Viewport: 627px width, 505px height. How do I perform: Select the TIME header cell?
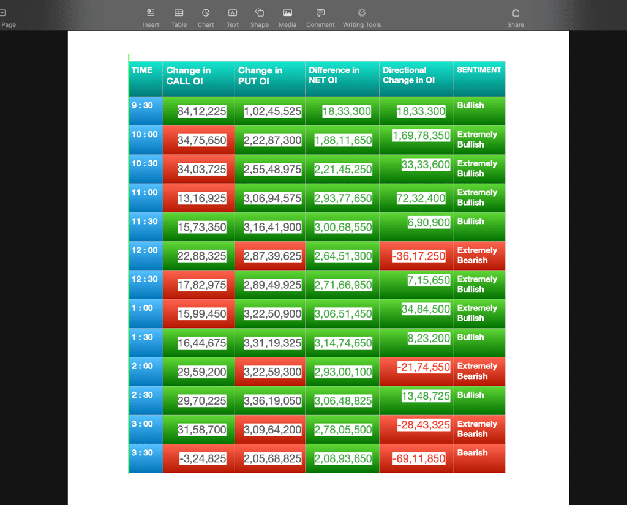click(146, 79)
